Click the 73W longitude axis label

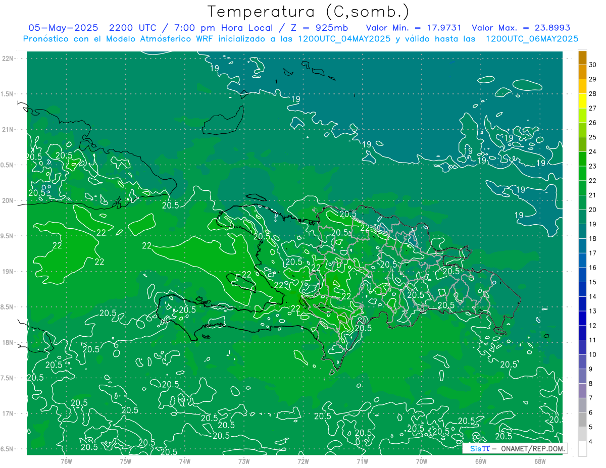pyautogui.click(x=244, y=461)
